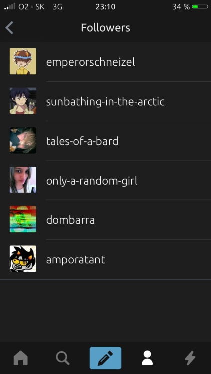Image resolution: width=211 pixels, height=374 pixels.
Task: Tap the signal strength bars
Action: click(x=10, y=6)
